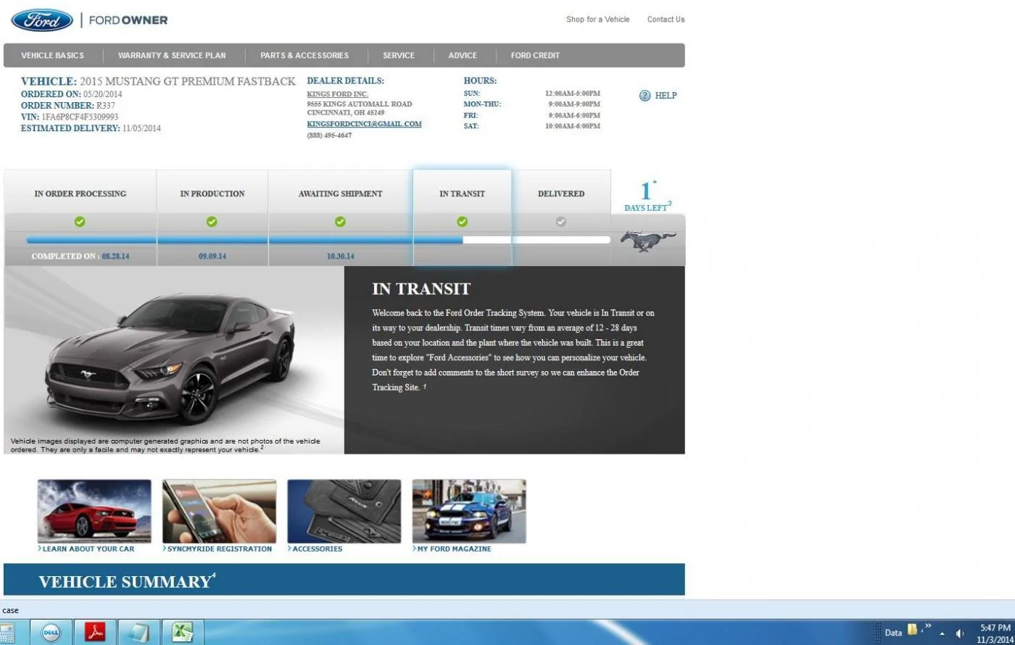Open the Ford Credit menu
This screenshot has width=1015, height=645.
click(535, 55)
